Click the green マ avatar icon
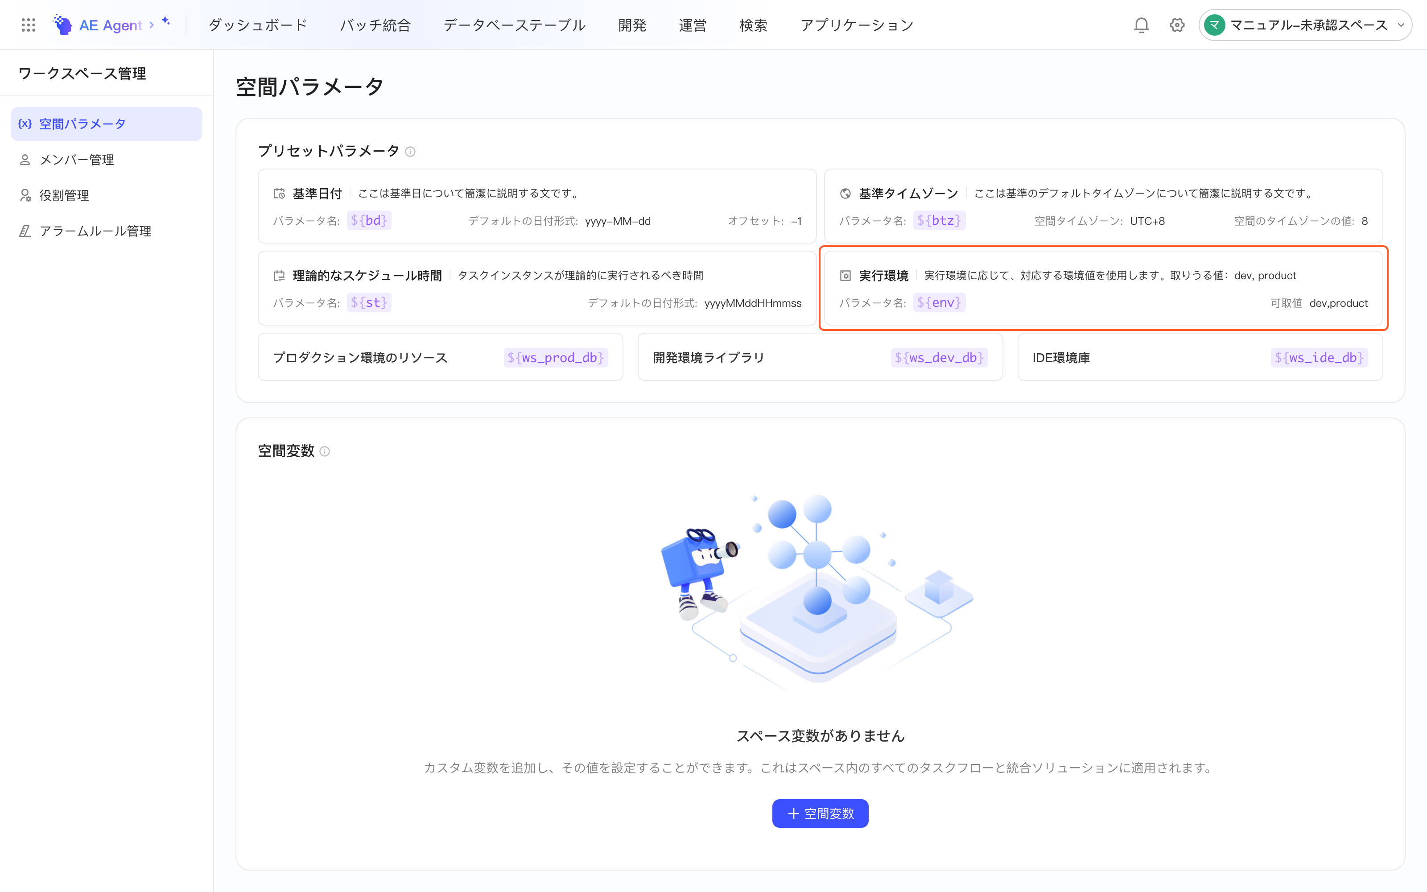Image resolution: width=1427 pixels, height=892 pixels. [1214, 25]
